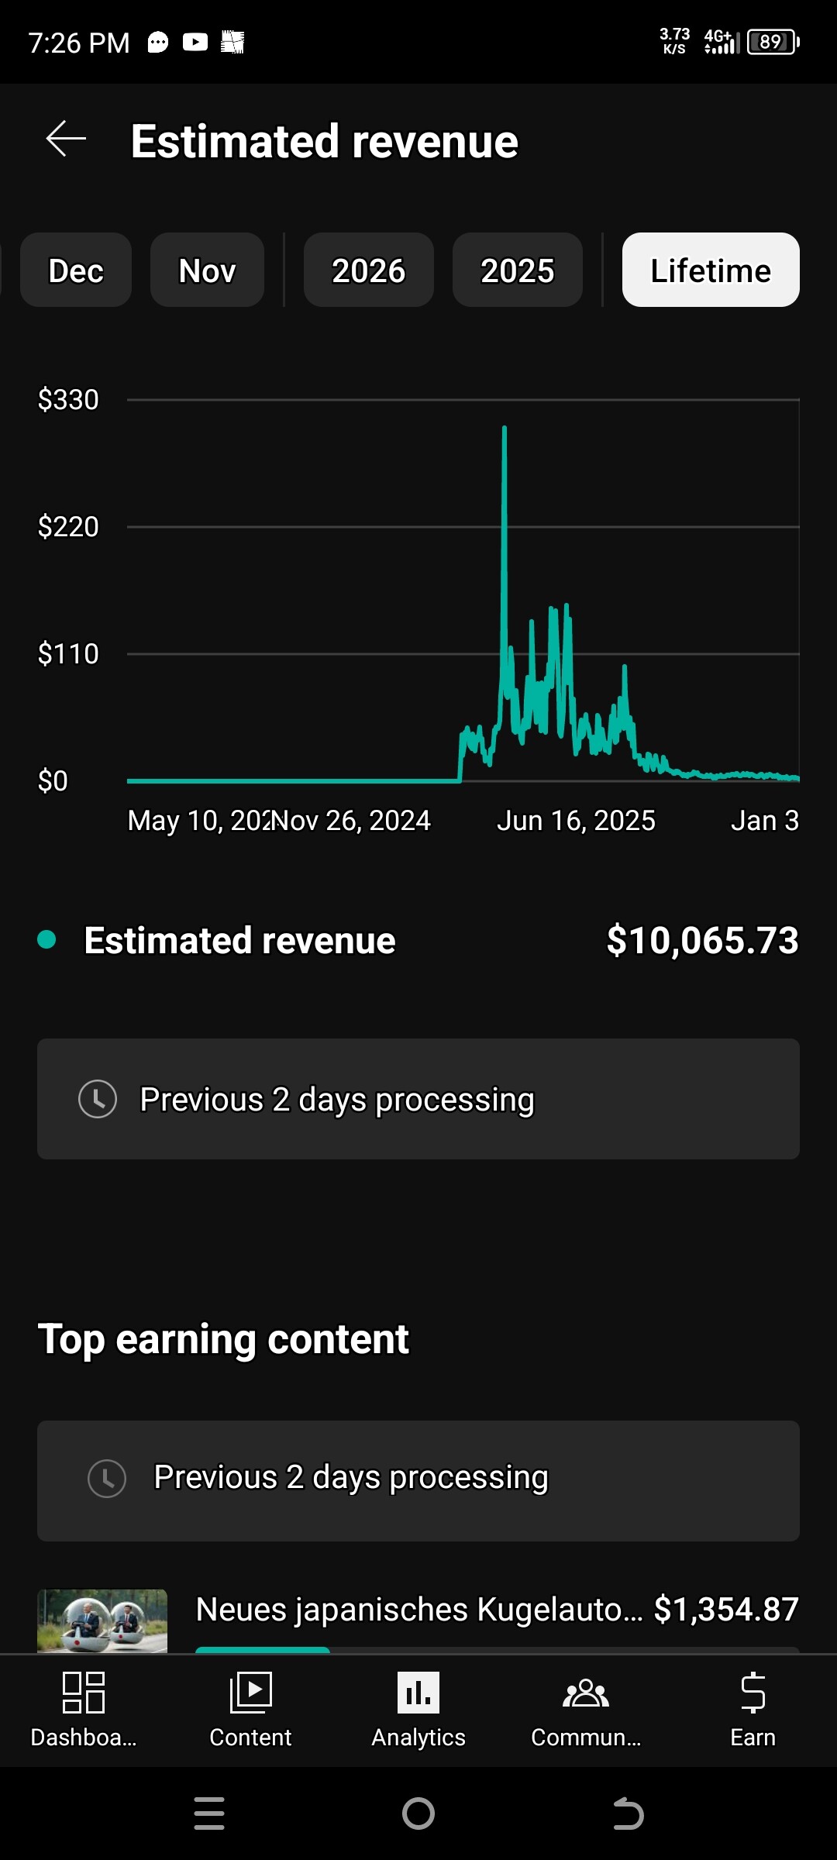Viewport: 837px width, 1860px height.
Task: Tap the Android home circle button
Action: point(418,1813)
